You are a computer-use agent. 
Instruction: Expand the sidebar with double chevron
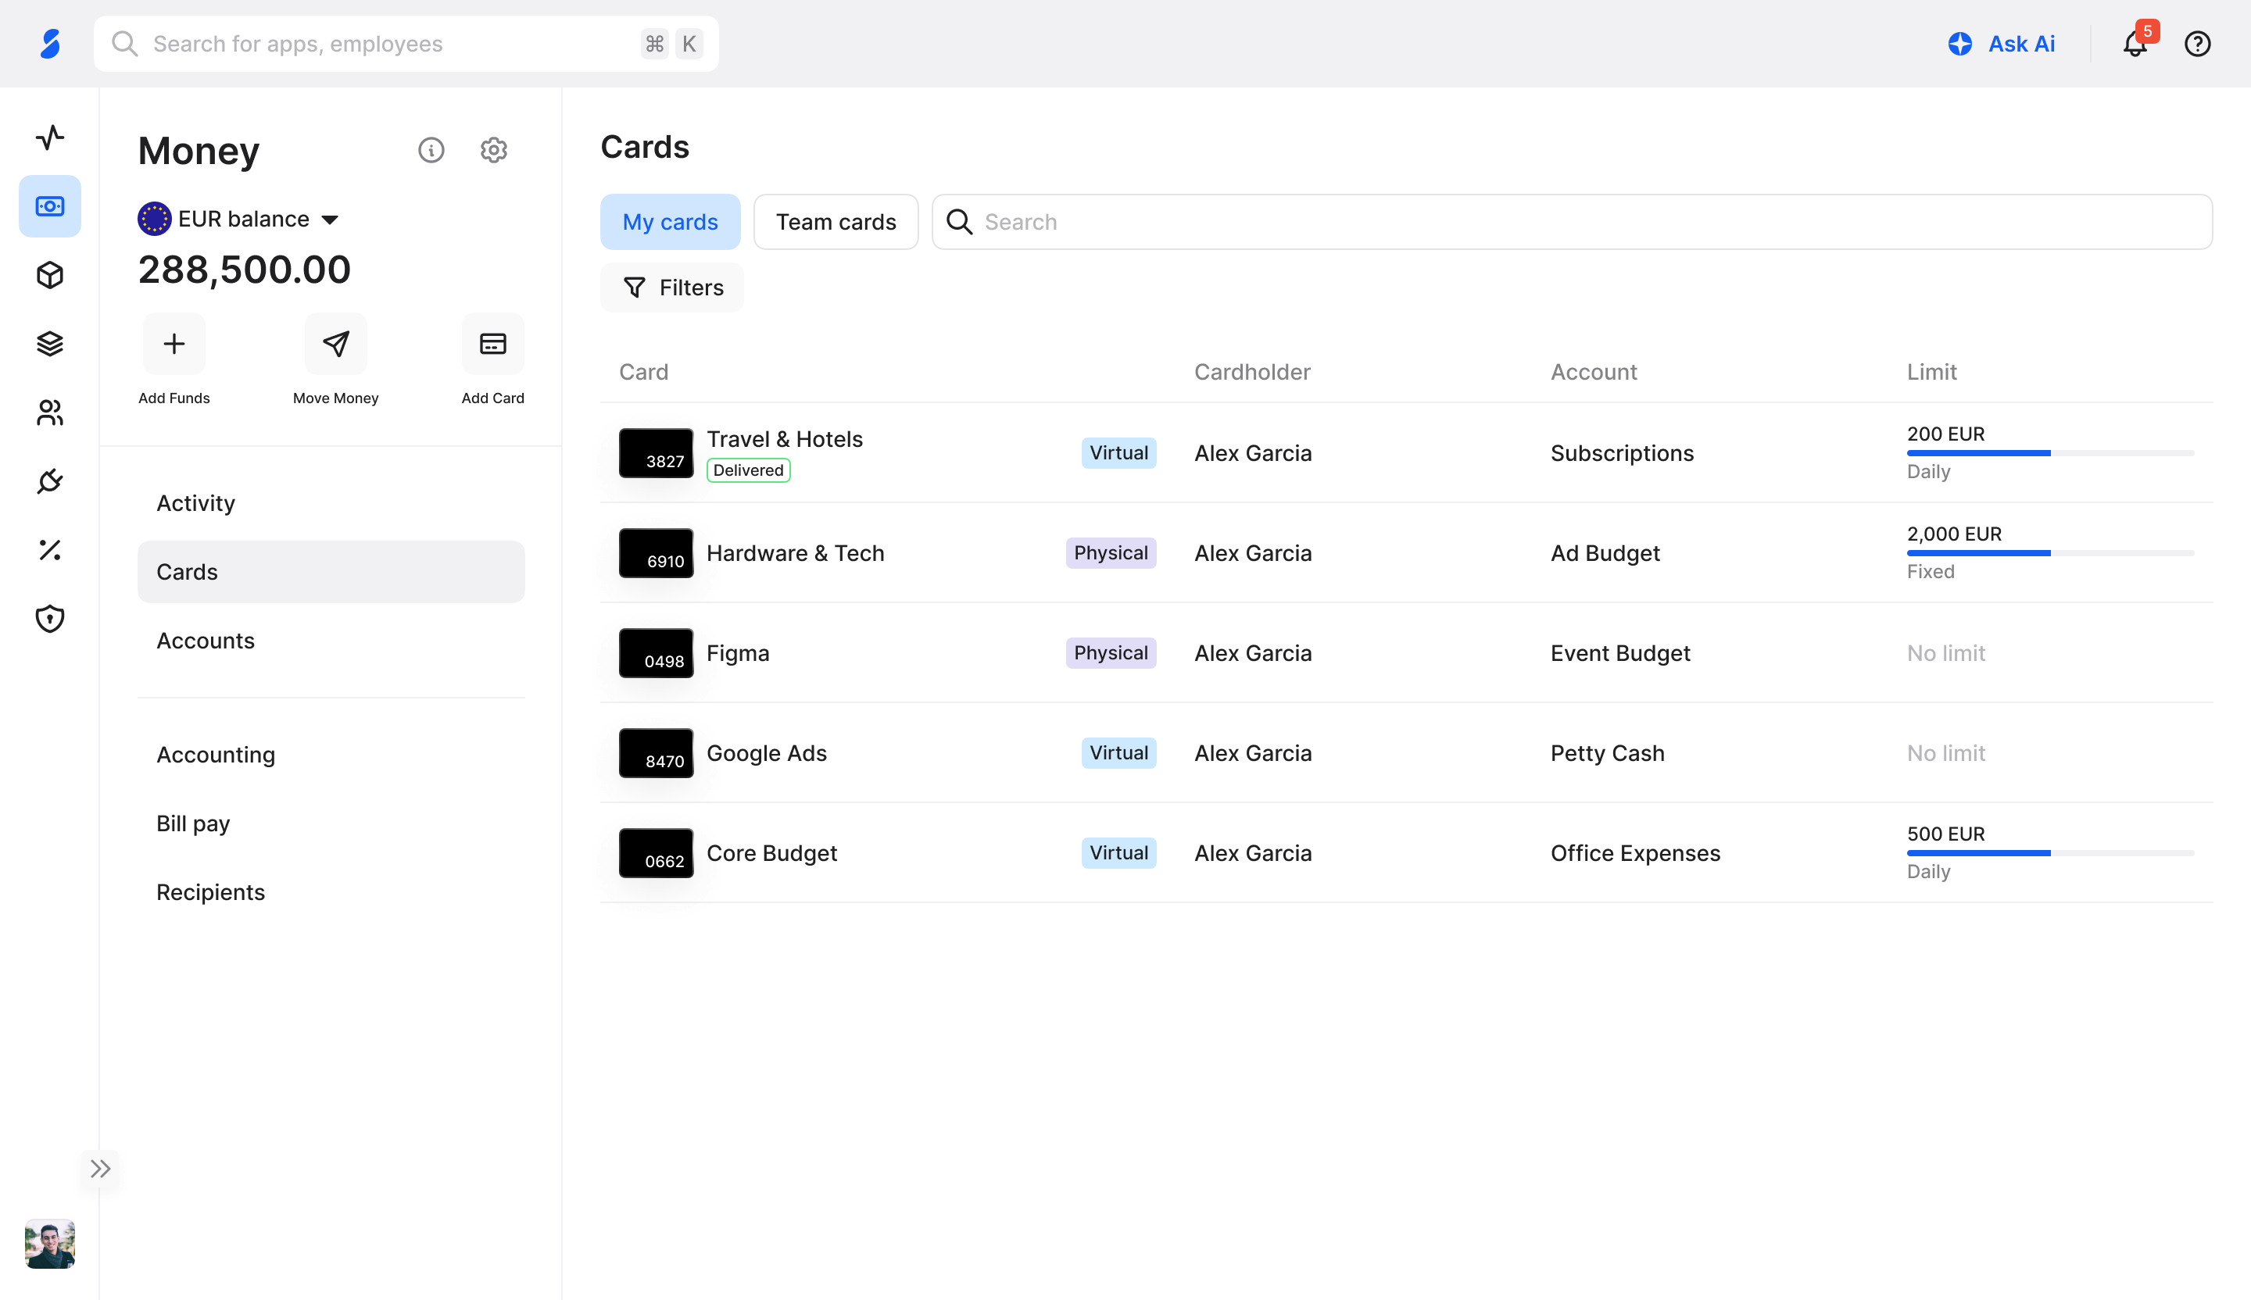pos(100,1169)
